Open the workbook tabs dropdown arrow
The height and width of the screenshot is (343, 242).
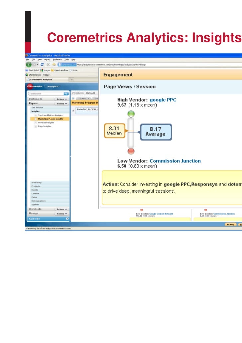coord(73,99)
